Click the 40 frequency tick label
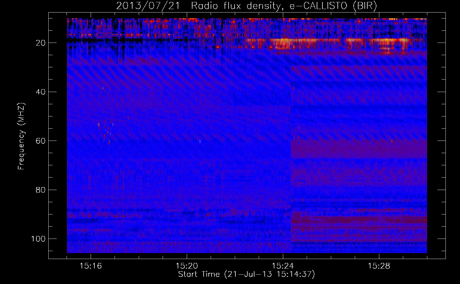Viewport: 460px width, 284px height. click(41, 92)
